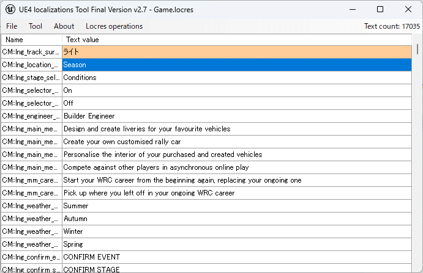Select the 'Summer' text value cell
The image size is (423, 273).
(236, 206)
